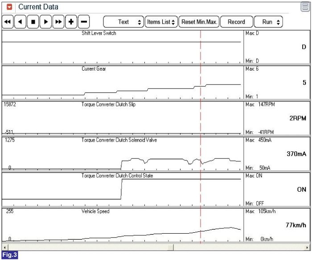Click the Reset Min.Max. button
312x260 pixels.
coord(199,22)
